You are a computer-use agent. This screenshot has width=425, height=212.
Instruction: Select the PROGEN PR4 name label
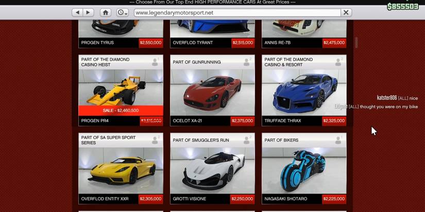(x=95, y=121)
